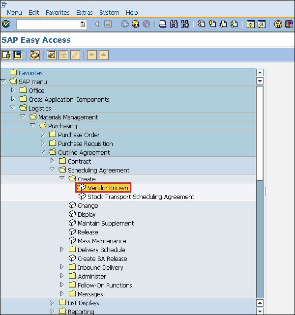
Task: Click the top scroll-up arrow button
Action: (260, 73)
